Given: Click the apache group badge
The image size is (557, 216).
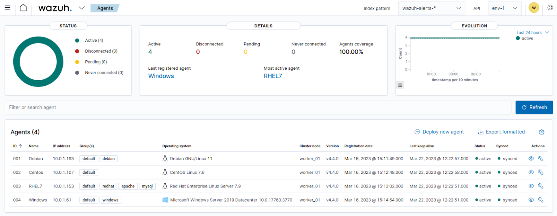Looking at the screenshot, I should pos(128,186).
